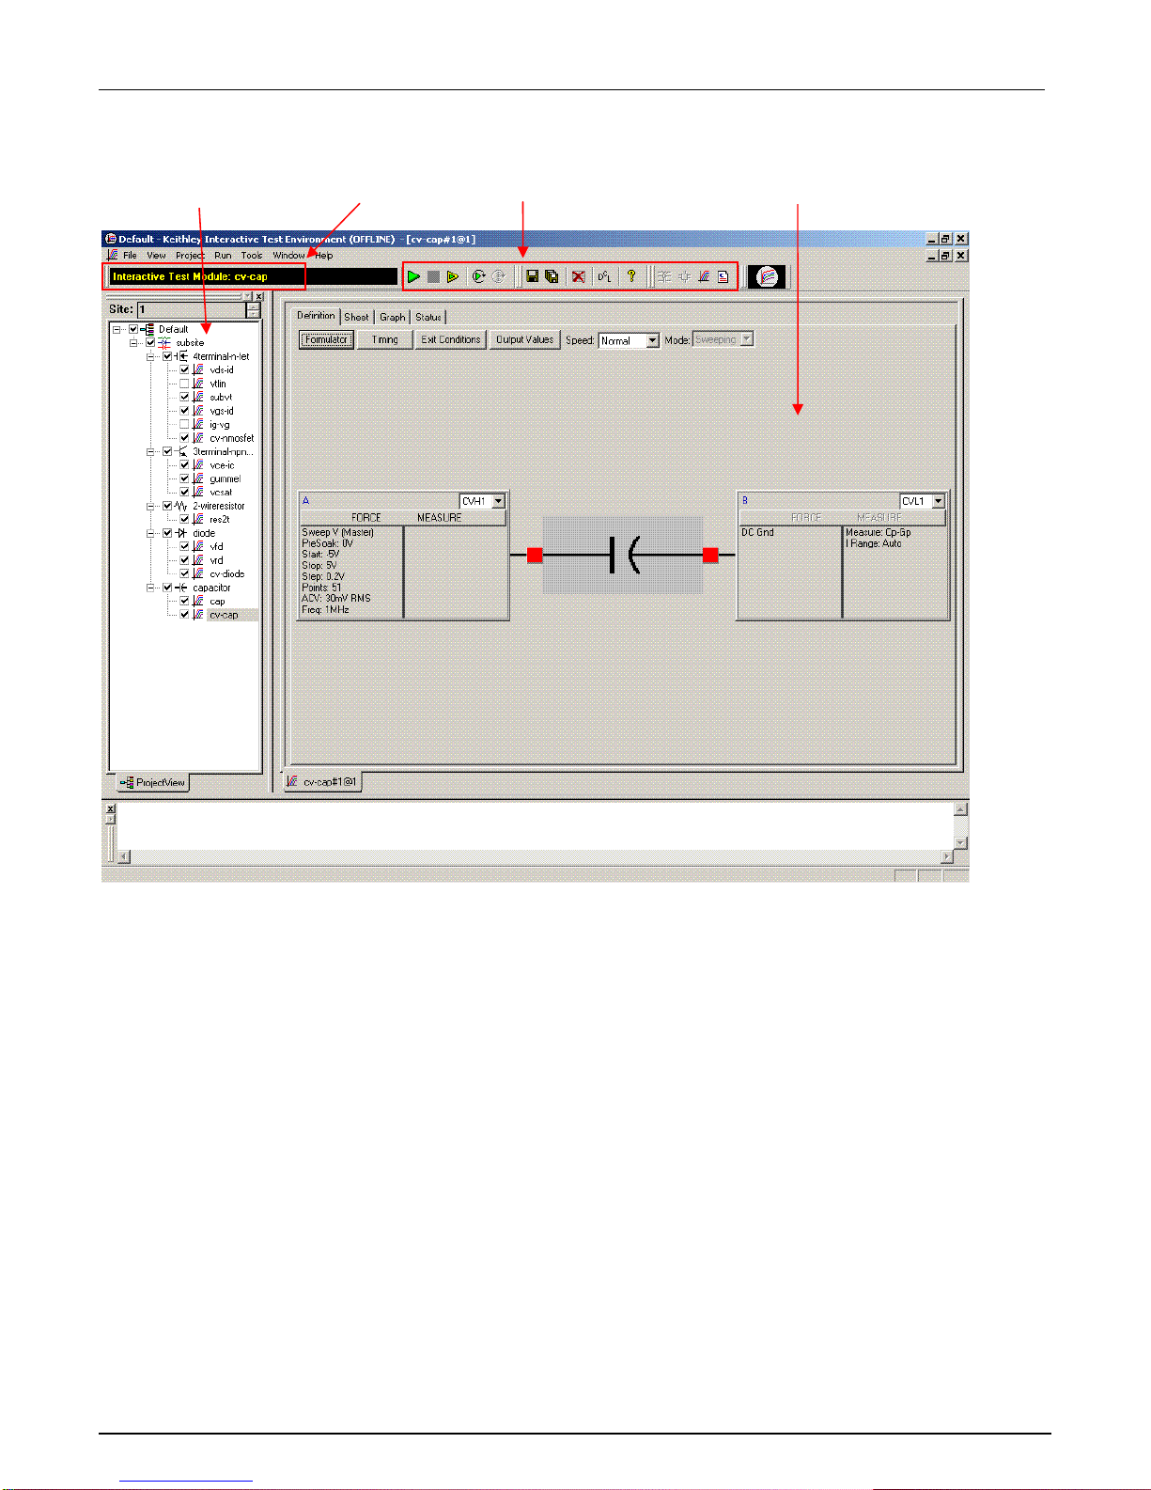Click the add new ITM graph toolbar icon
This screenshot has width=1151, height=1490.
[703, 276]
